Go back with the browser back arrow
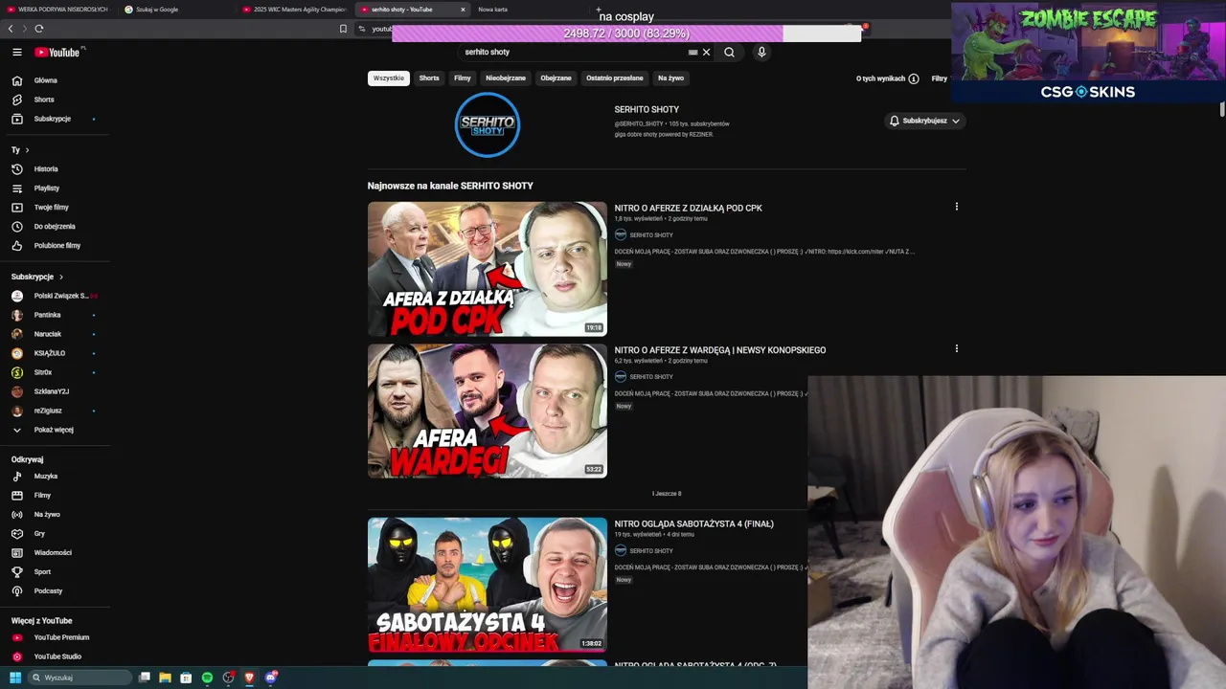This screenshot has height=689, width=1226. coord(11,29)
